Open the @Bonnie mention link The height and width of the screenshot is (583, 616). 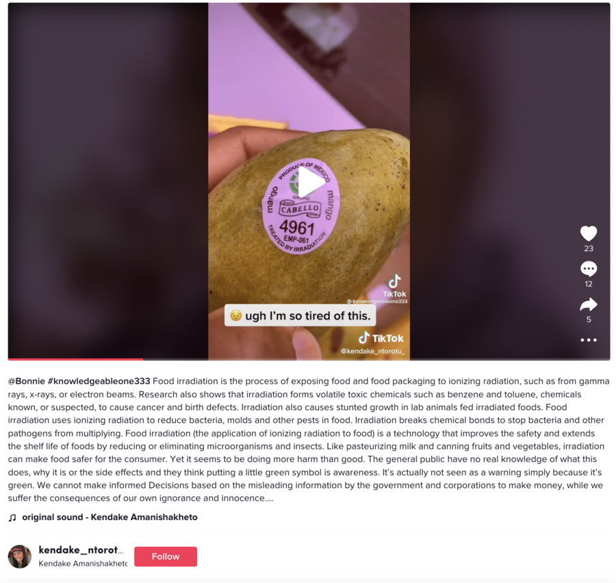pyautogui.click(x=26, y=381)
